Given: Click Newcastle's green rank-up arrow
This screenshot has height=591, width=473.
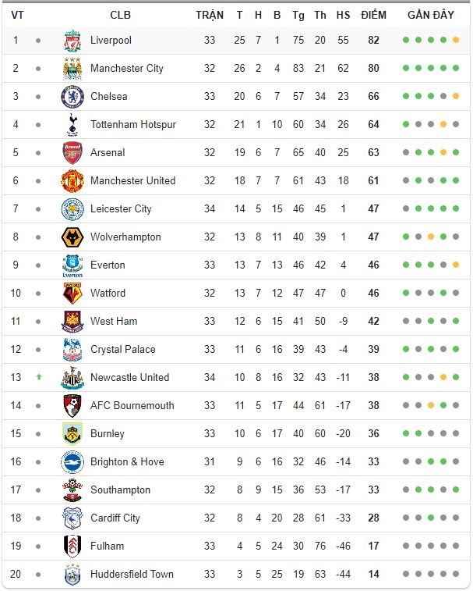Looking at the screenshot, I should (x=38, y=377).
